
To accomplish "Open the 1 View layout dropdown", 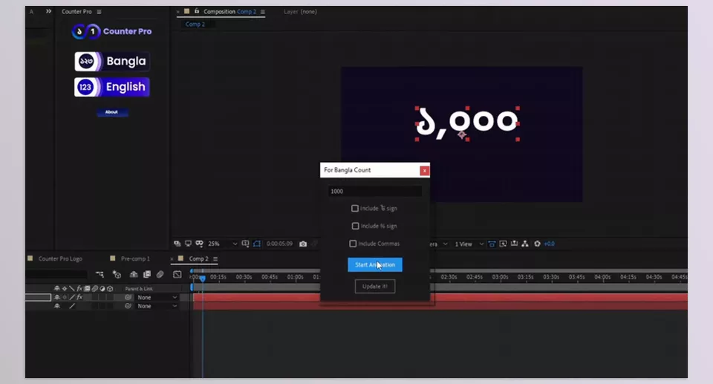I will click(x=469, y=244).
